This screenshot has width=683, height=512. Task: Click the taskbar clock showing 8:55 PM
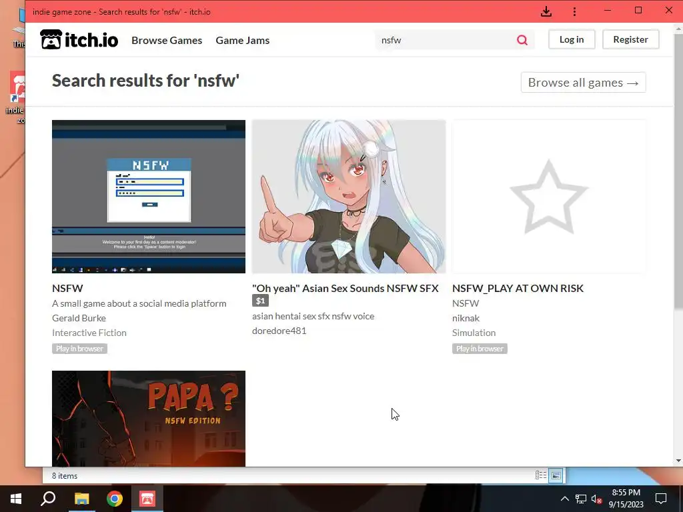click(x=626, y=499)
